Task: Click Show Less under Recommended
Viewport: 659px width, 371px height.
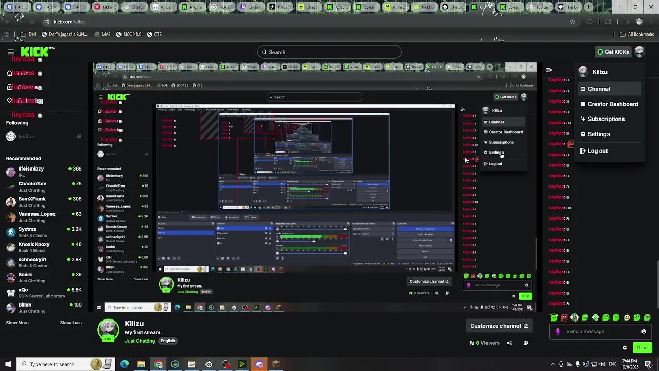Action: click(71, 323)
